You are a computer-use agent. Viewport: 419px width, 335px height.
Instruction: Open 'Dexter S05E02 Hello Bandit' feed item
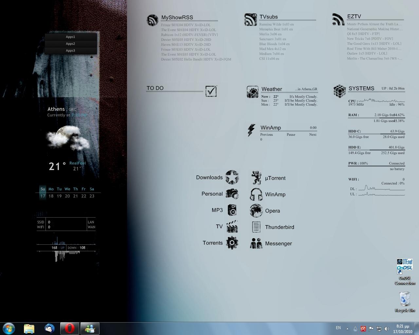(196, 59)
